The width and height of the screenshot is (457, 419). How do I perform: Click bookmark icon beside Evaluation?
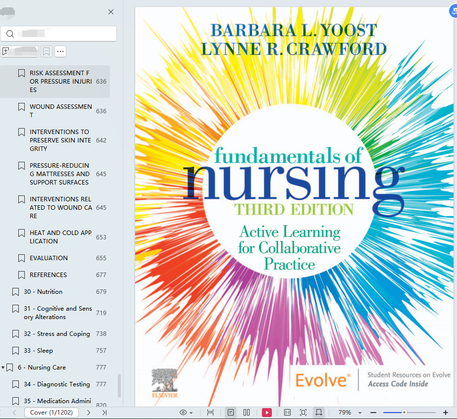(x=22, y=258)
